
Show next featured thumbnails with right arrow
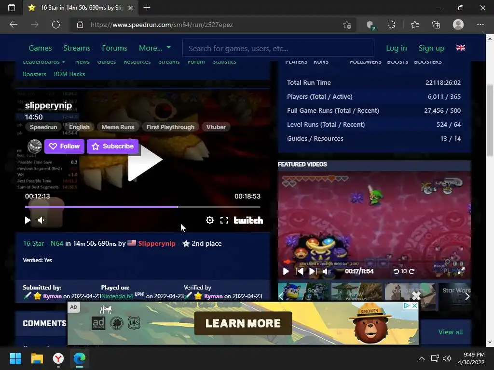point(467,296)
